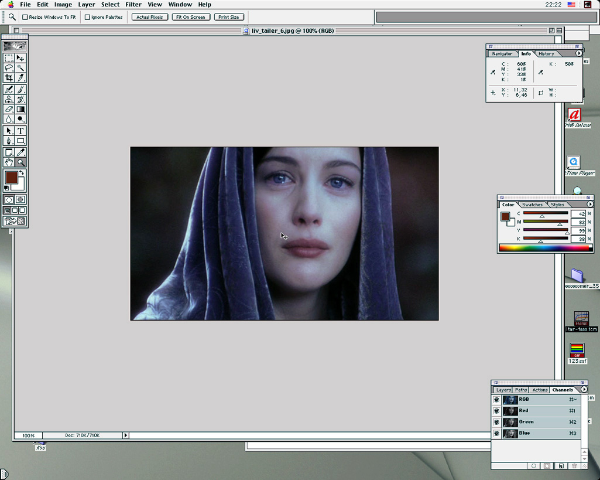
Task: Select the Path Component Selection tool
Action: tap(9, 131)
